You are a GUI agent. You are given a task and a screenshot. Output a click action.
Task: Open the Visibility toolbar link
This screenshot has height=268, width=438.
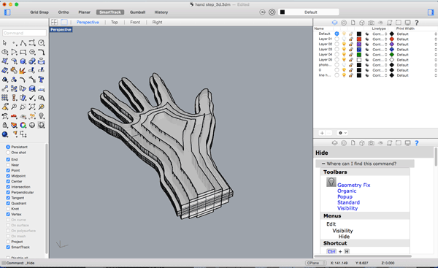(x=347, y=208)
